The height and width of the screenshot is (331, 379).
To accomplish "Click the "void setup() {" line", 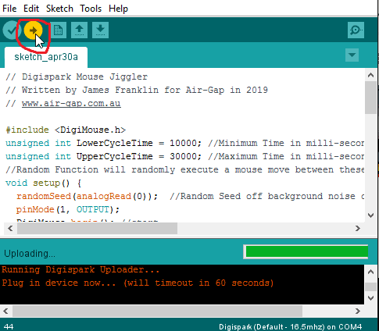I will [44, 183].
